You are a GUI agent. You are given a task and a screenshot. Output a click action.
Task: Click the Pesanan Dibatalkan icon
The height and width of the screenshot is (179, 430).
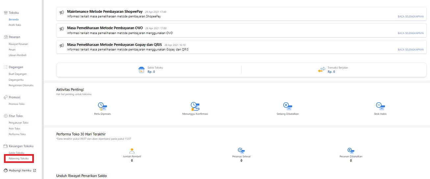[351, 151]
